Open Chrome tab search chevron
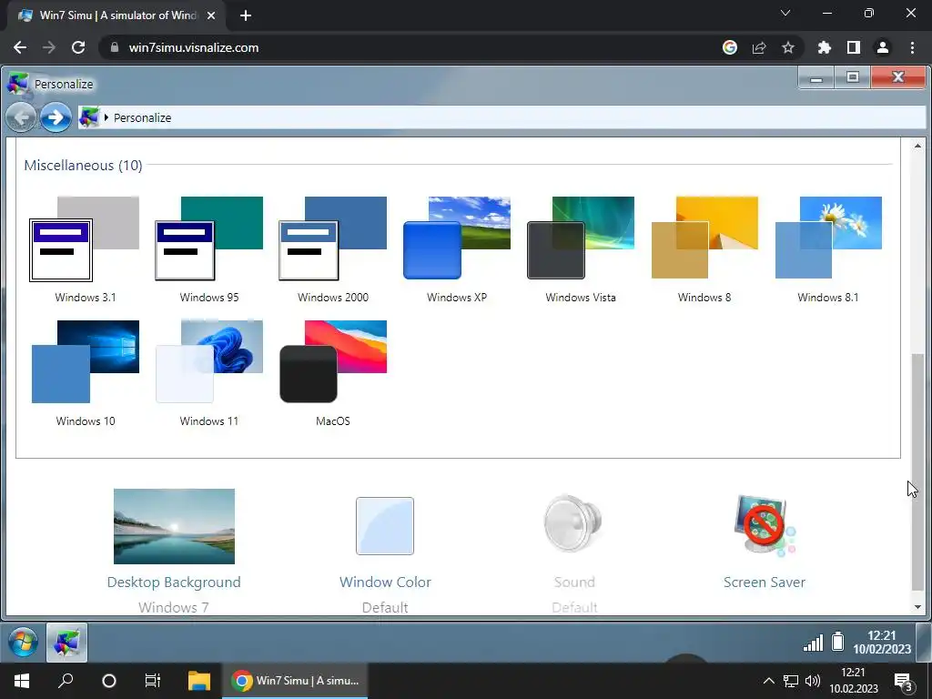 (x=785, y=13)
